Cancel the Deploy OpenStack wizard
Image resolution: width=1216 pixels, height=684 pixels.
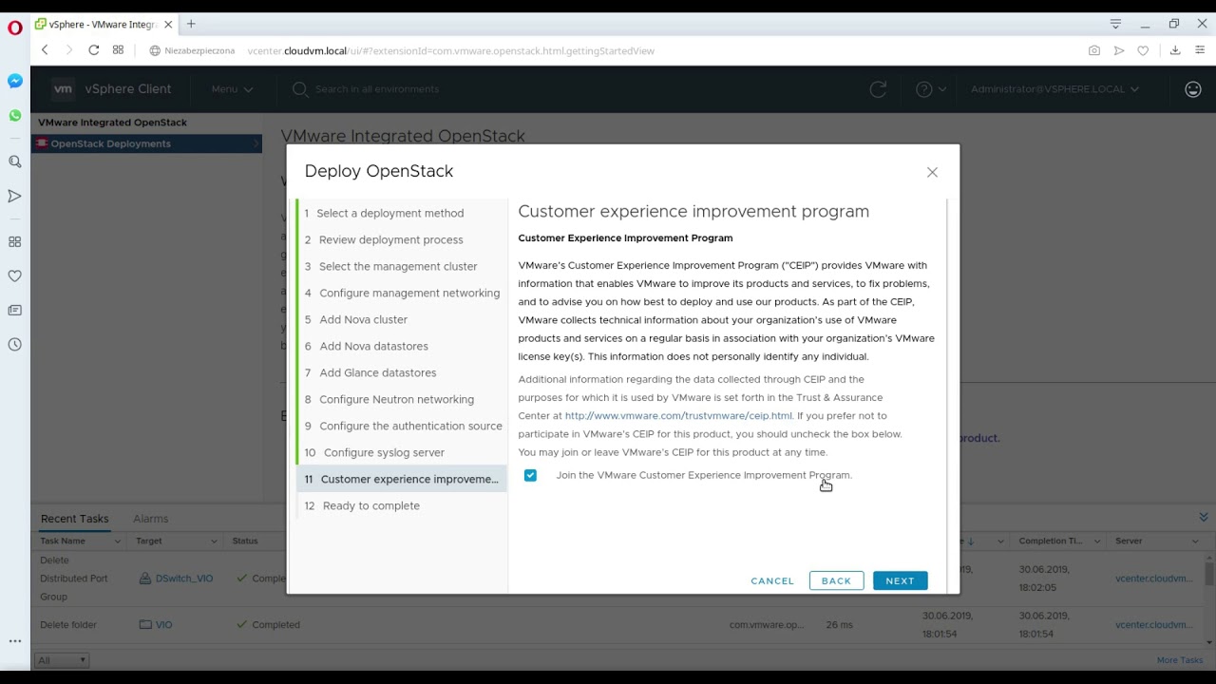(772, 580)
